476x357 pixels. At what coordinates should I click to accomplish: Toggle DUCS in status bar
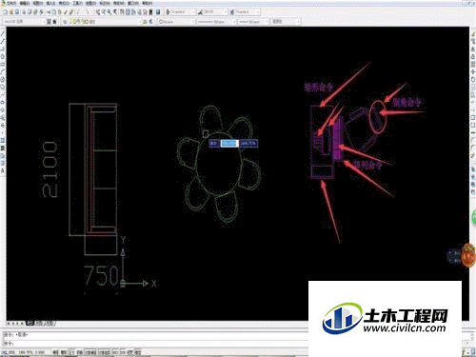(115, 352)
